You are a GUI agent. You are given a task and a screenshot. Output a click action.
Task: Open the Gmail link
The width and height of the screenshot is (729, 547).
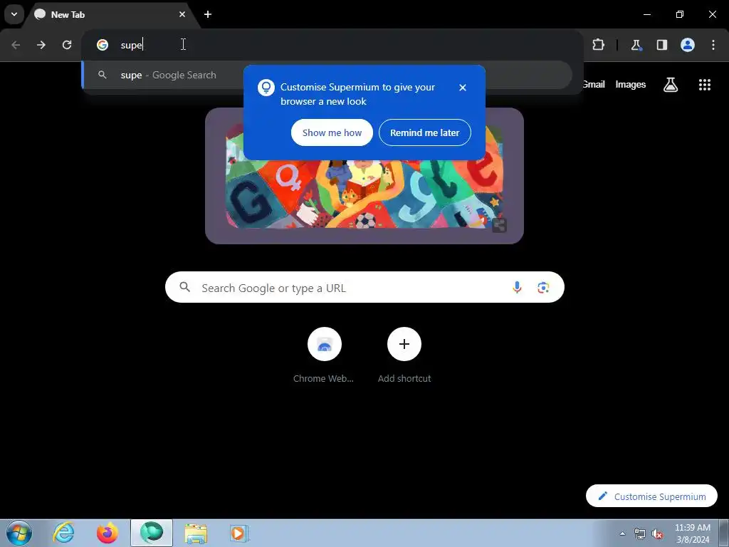click(594, 84)
